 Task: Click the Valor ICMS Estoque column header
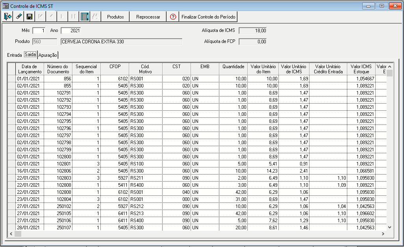point(361,69)
